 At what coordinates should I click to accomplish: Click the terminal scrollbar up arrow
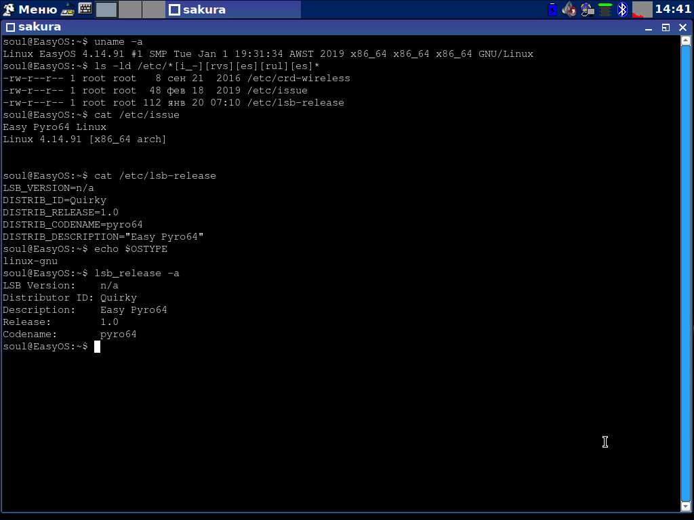[686, 41]
